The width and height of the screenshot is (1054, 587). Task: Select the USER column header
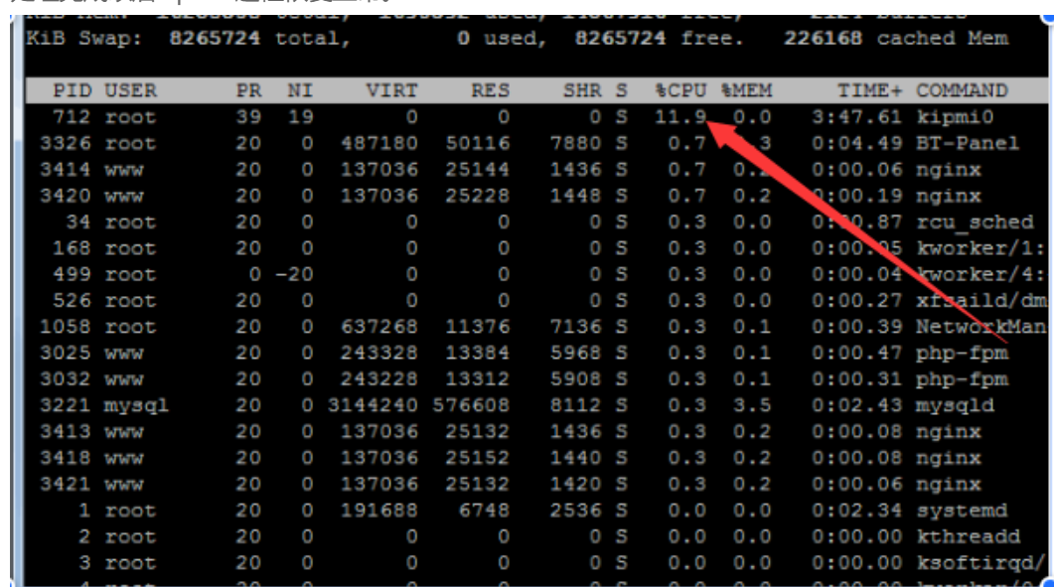(130, 90)
